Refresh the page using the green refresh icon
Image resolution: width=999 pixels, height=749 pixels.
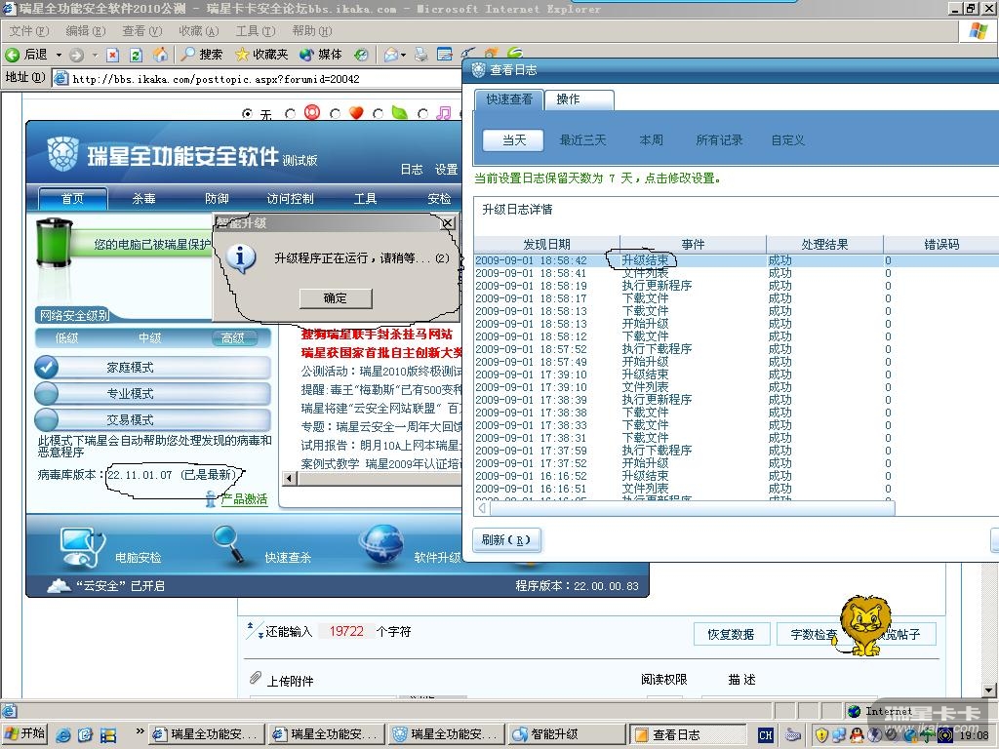(x=136, y=55)
